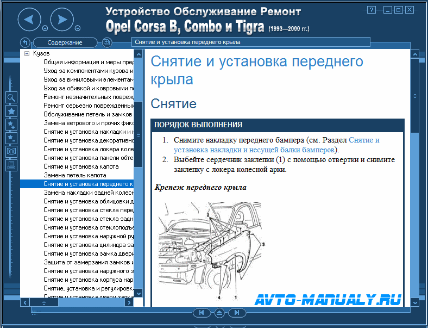
Task: Click the help question mark button
Action: [x=371, y=10]
